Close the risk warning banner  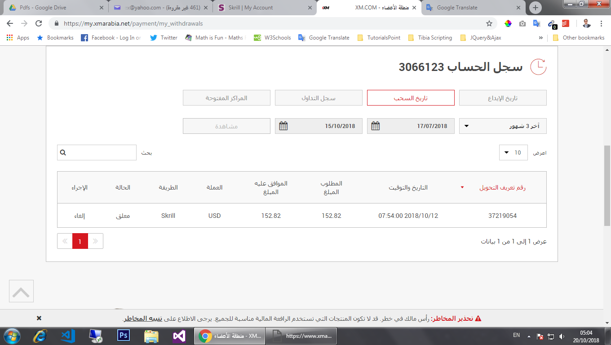tap(39, 318)
